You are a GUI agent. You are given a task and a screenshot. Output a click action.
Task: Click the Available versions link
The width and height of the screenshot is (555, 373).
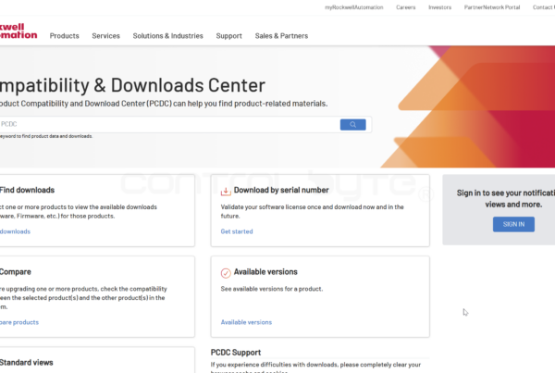246,322
